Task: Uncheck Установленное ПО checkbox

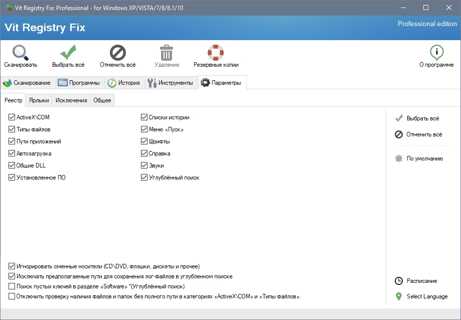Action: [x=12, y=178]
